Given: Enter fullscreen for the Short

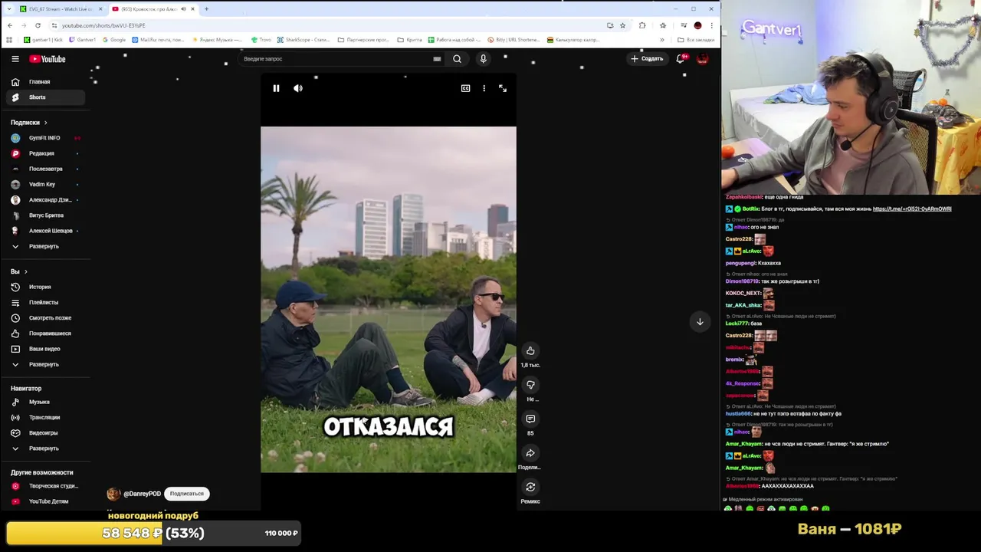Looking at the screenshot, I should pyautogui.click(x=503, y=88).
